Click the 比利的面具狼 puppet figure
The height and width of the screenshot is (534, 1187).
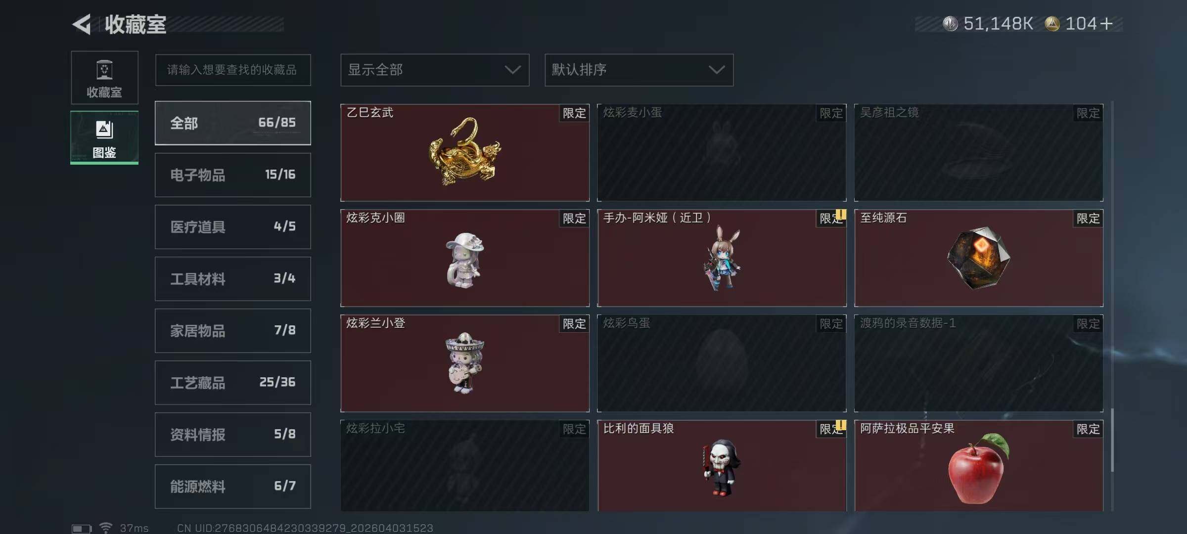[722, 466]
